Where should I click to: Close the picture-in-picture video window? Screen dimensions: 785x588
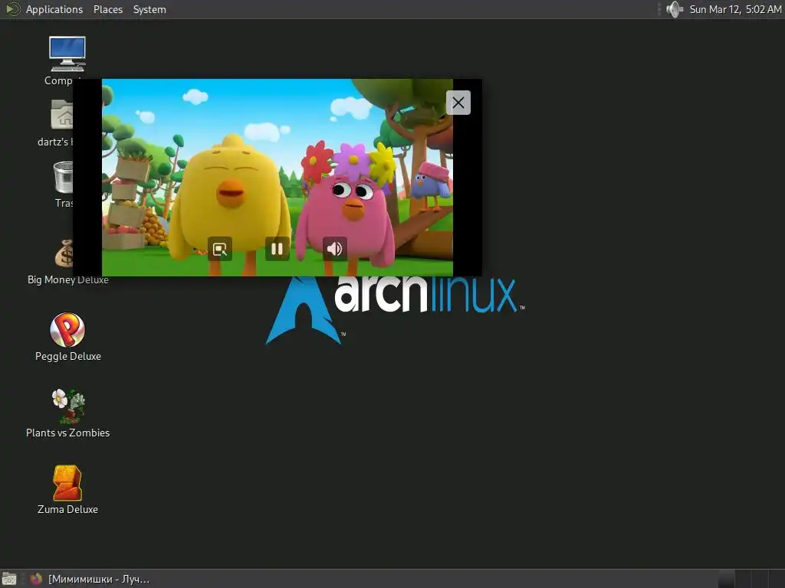(458, 103)
